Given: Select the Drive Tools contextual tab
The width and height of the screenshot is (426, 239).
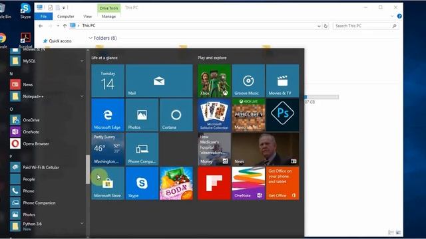Looking at the screenshot, I should coord(108,8).
